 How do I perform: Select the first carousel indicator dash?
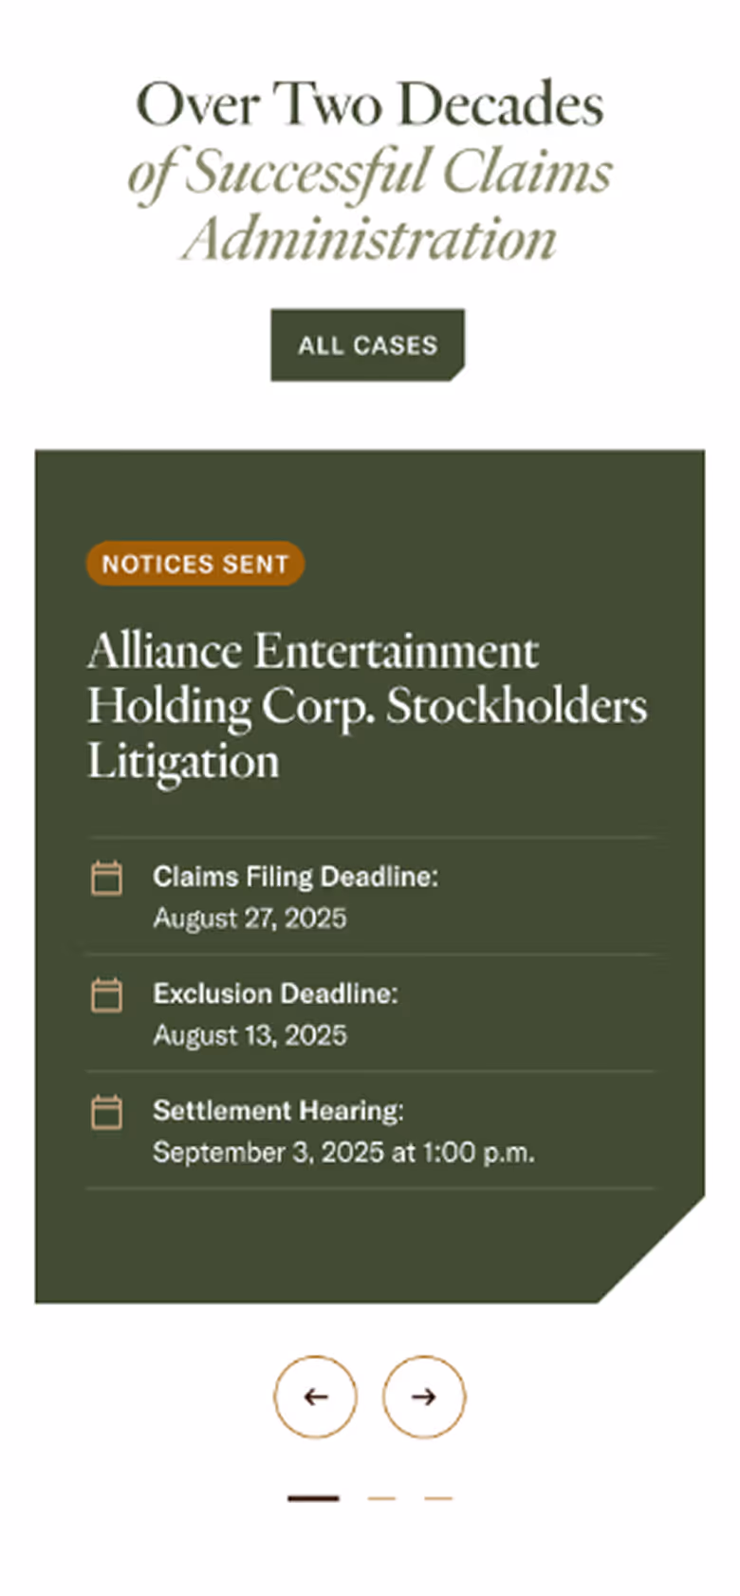click(x=313, y=1497)
